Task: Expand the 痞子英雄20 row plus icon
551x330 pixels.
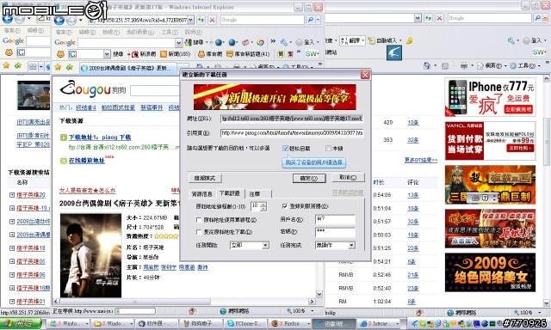Action: click(12, 195)
